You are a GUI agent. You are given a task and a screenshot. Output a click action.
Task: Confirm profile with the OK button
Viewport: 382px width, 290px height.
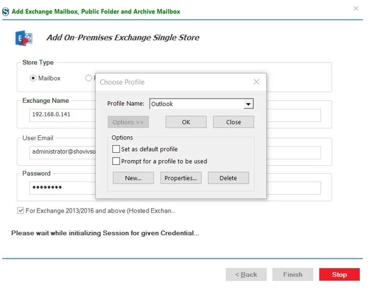tap(186, 122)
